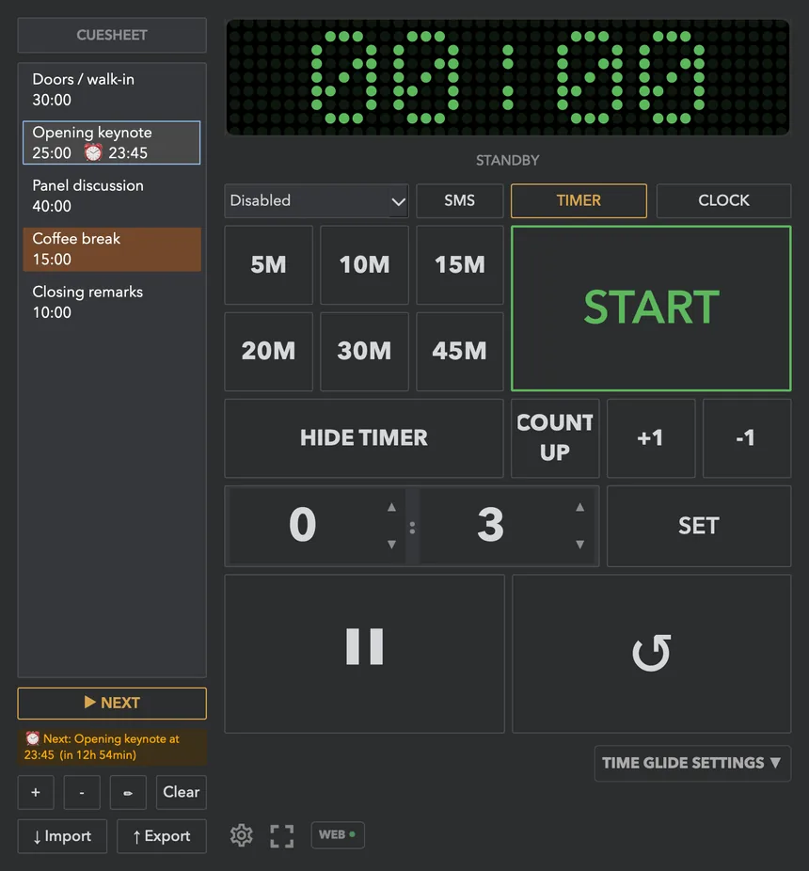Clear the cuesheet with Clear
The image size is (809, 871).
click(182, 792)
